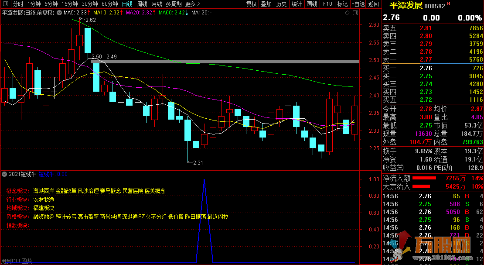
Task: Click the 净流入额 red bar
Action: point(424,178)
